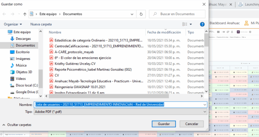Screen dimensions: 259x137
Task: Select the Descargas folder in sidebar
Action: click(x=23, y=39)
